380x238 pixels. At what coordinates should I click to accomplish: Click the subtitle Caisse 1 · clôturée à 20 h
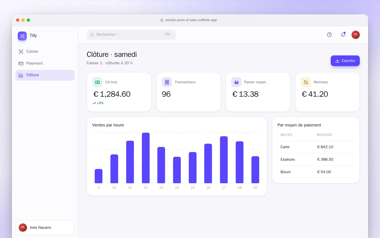coord(110,63)
